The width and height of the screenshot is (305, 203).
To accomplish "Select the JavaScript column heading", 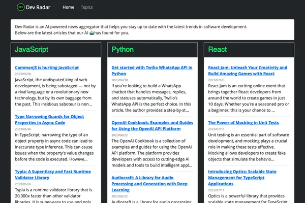I will point(32,50).
